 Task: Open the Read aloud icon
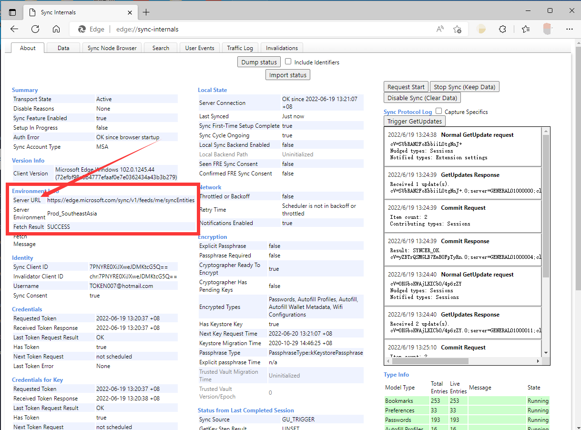[440, 29]
